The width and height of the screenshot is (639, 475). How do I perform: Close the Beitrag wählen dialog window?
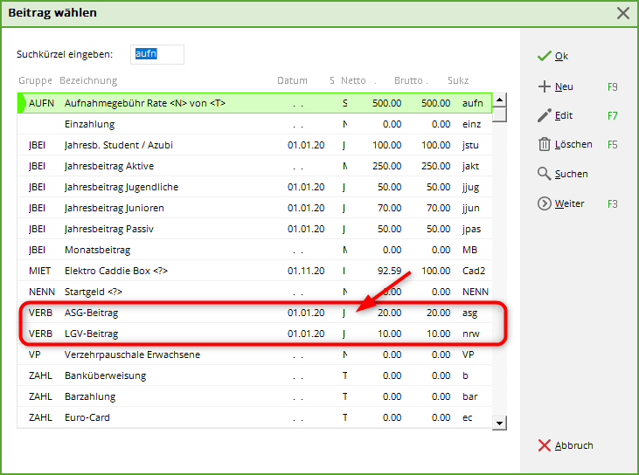tap(622, 13)
